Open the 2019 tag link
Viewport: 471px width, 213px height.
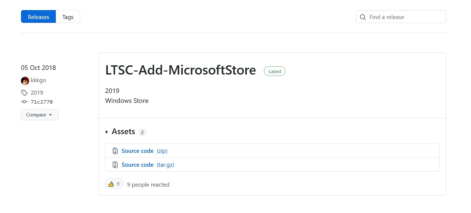(37, 93)
